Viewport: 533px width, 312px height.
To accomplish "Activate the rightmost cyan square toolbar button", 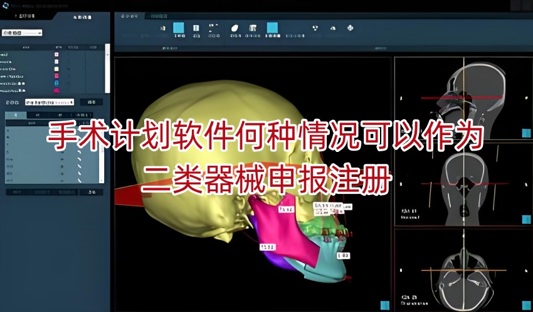I will coord(272,28).
